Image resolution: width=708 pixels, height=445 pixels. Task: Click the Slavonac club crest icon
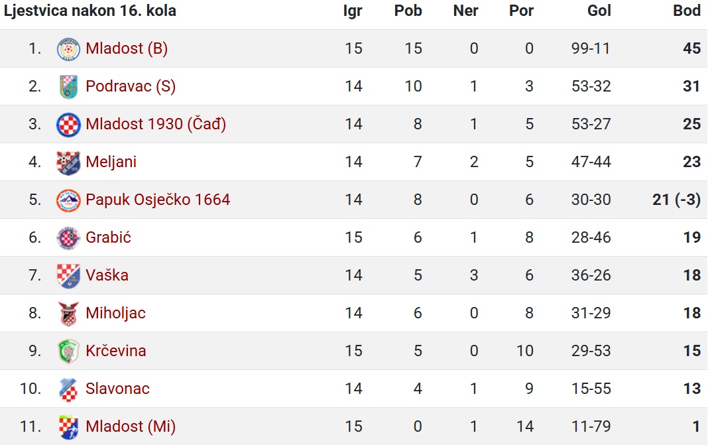coord(68,389)
